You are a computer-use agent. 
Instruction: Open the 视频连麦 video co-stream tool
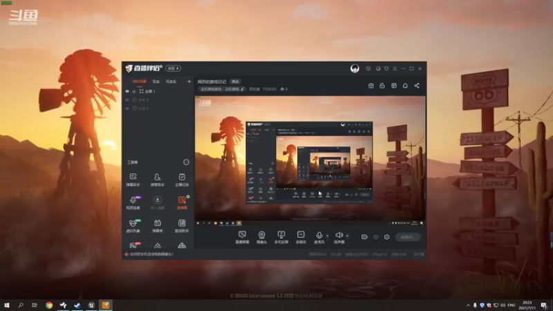tap(133, 202)
